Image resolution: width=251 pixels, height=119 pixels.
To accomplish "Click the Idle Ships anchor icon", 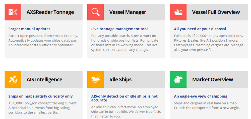I will click(x=95, y=80).
